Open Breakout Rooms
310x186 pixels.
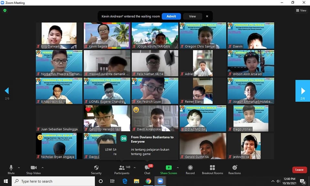coord(212,169)
